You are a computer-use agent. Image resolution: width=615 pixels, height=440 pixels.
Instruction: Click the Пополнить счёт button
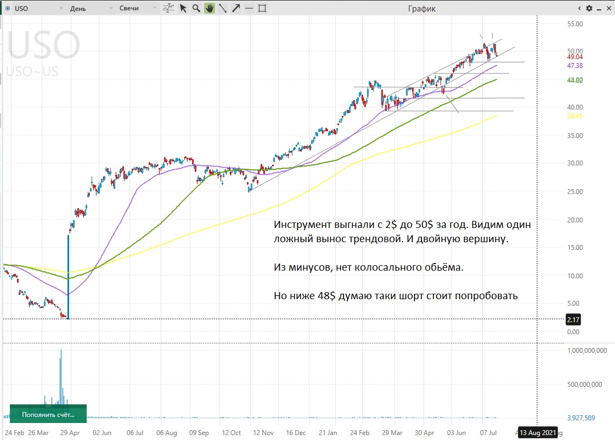48,414
